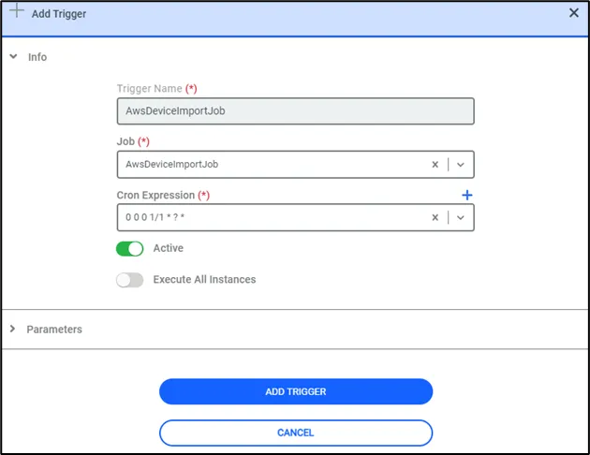Viewport: 590px width, 455px height.
Task: Click the Parameters section label
Action: pyautogui.click(x=54, y=329)
